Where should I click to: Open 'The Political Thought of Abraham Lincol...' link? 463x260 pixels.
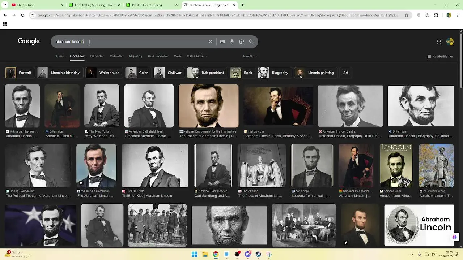(38, 196)
